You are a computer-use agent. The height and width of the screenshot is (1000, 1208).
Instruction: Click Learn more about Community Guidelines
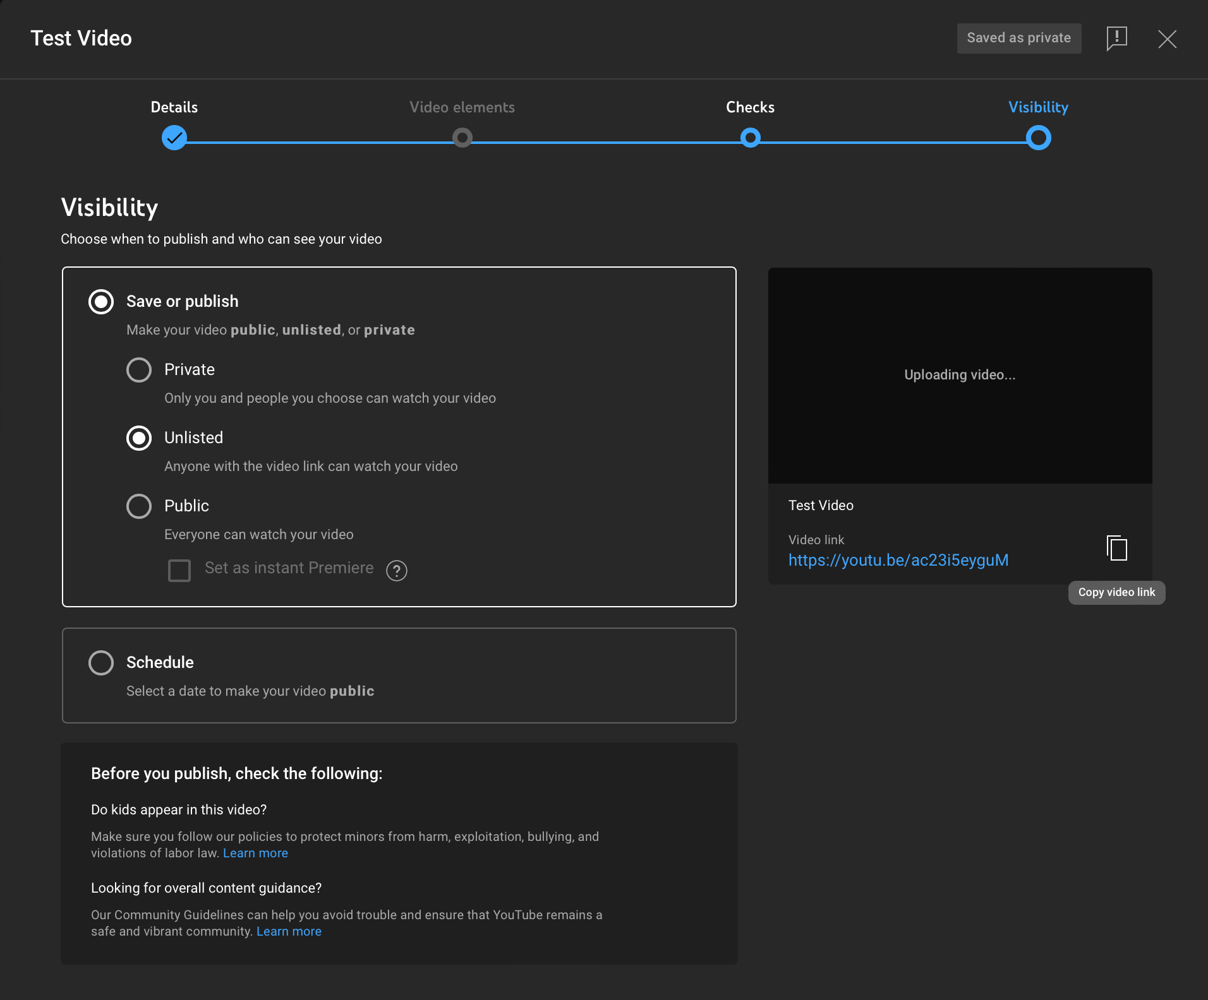tap(289, 931)
